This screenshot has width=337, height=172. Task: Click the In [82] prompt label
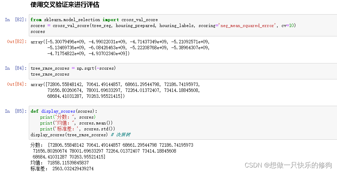tap(16, 20)
